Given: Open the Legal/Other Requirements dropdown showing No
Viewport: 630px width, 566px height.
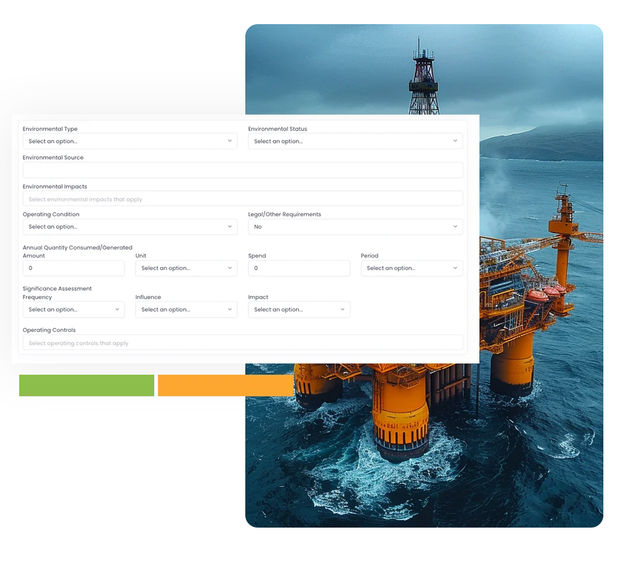Looking at the screenshot, I should pos(355,227).
